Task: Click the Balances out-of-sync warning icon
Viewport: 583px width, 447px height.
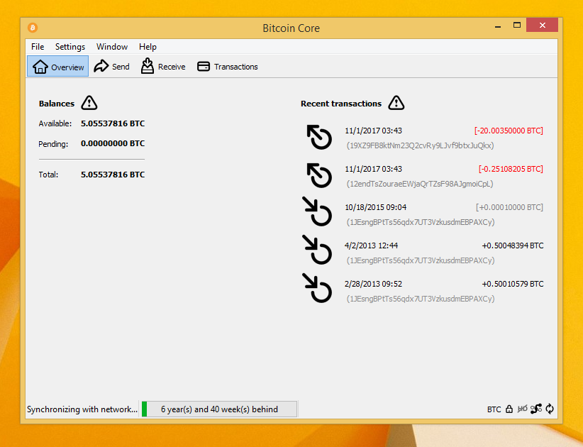Action: [x=89, y=103]
